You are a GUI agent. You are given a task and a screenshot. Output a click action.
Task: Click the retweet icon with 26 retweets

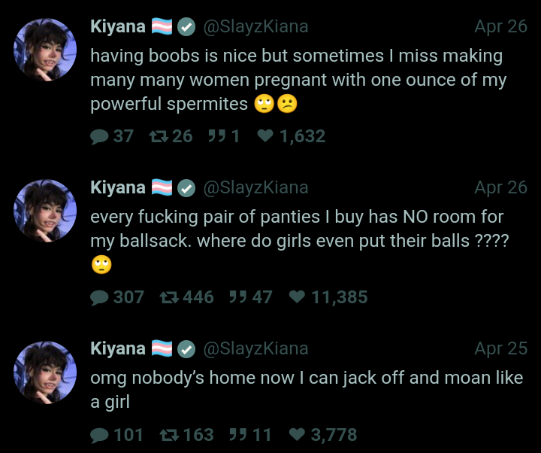(x=157, y=136)
